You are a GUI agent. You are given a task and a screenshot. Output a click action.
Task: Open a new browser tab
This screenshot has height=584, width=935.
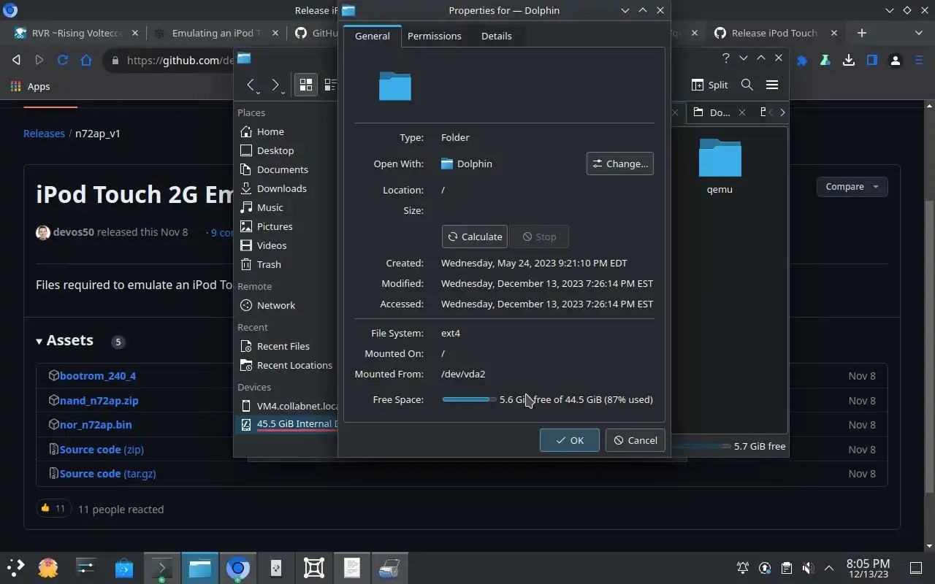(x=861, y=33)
